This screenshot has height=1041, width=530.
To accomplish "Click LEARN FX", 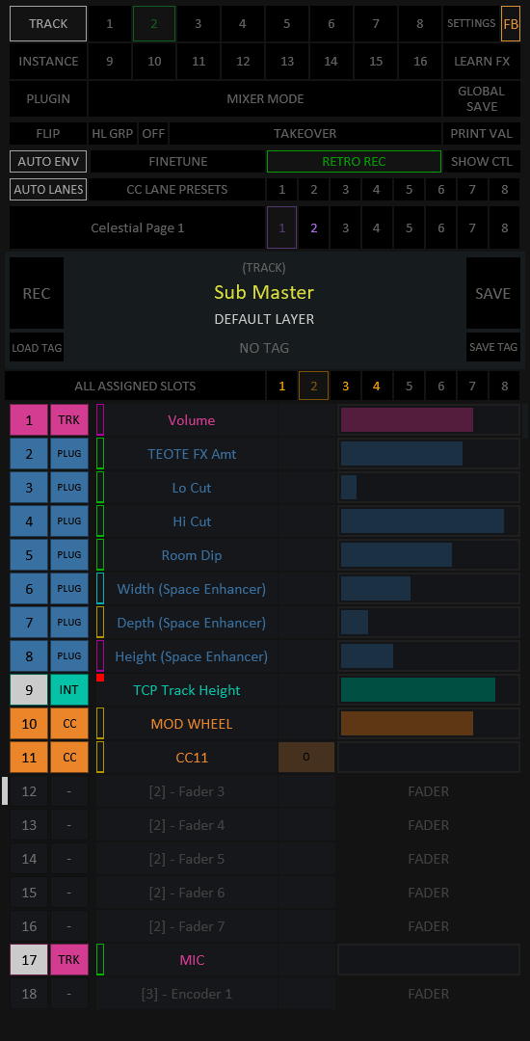I will (x=482, y=61).
